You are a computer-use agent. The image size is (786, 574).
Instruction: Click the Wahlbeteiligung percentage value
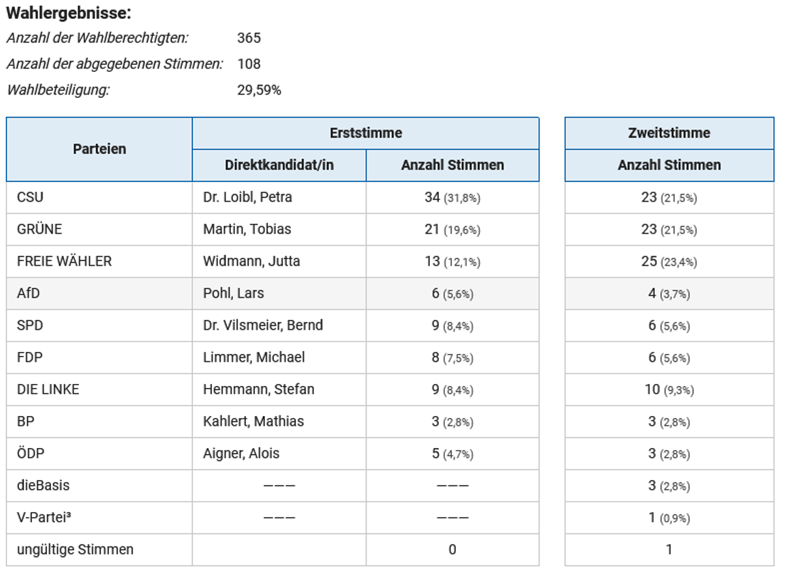[x=259, y=90]
